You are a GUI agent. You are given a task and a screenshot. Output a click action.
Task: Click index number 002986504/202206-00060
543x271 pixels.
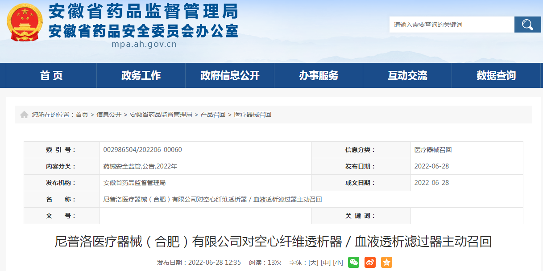142,150
